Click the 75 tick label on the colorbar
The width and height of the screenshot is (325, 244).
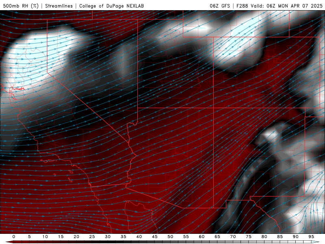248,237
